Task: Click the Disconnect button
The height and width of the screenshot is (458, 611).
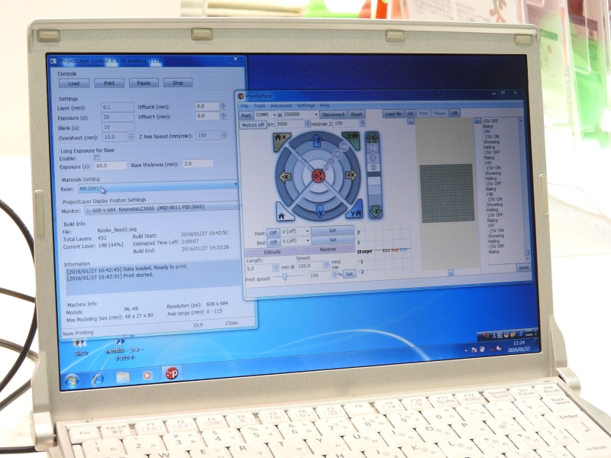Action: [x=334, y=114]
